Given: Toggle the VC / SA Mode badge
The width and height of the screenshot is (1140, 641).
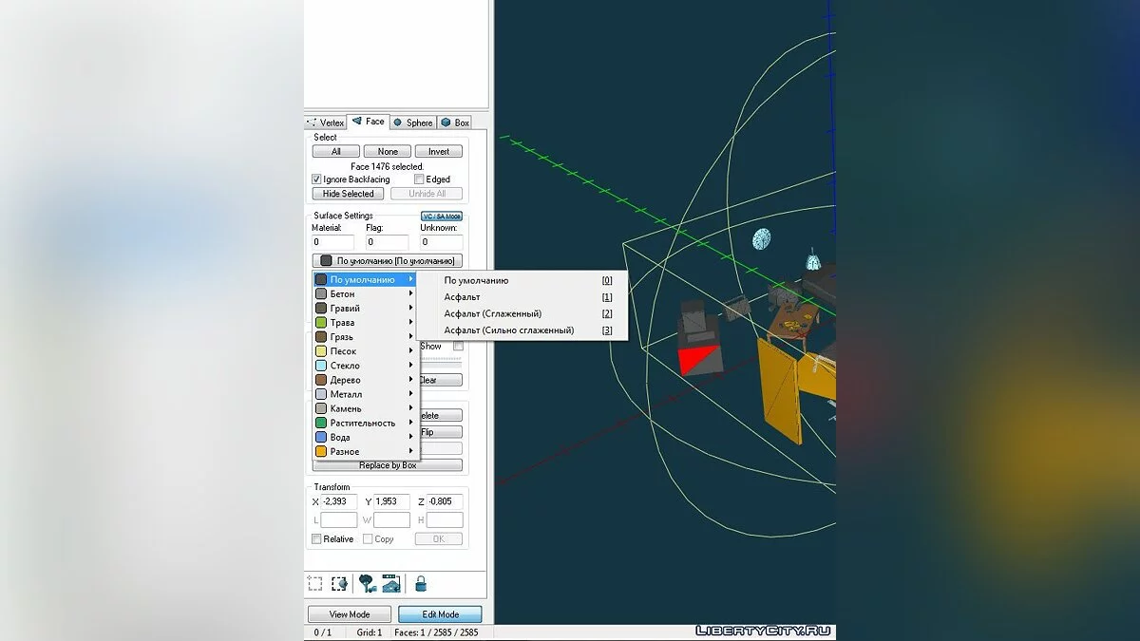Looking at the screenshot, I should pos(442,217).
